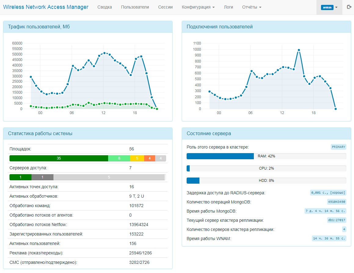Select the orange segment labeled 4
Screen dimensions: 354x273
(x=149, y=158)
